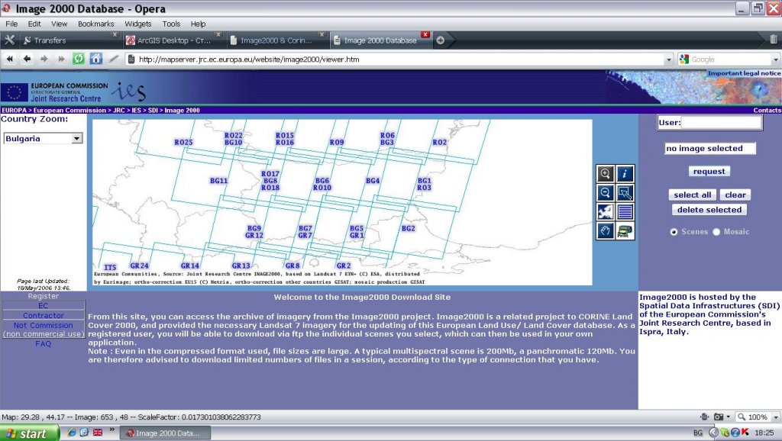Click the request button
The width and height of the screenshot is (782, 441).
[x=709, y=171]
